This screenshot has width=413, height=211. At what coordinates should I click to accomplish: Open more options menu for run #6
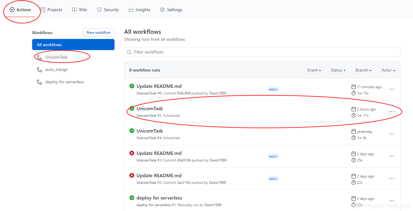pyautogui.click(x=392, y=89)
